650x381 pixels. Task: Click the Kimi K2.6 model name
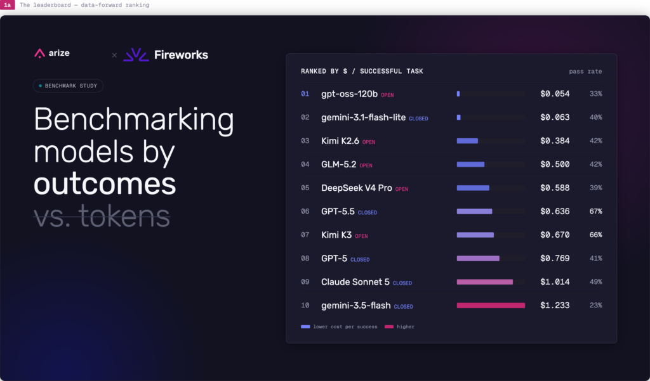(340, 141)
